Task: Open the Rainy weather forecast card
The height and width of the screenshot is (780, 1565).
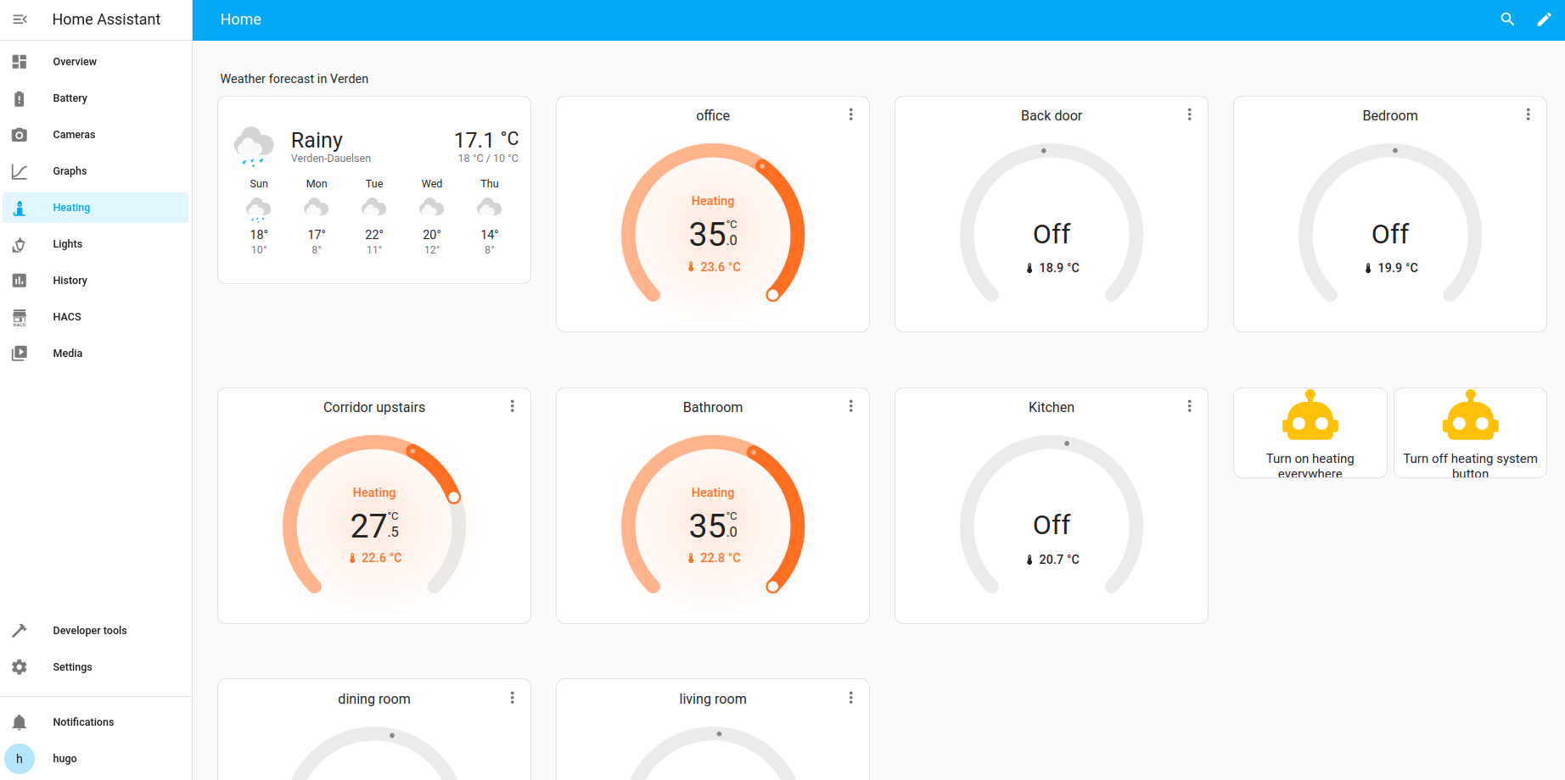Action: tap(374, 190)
